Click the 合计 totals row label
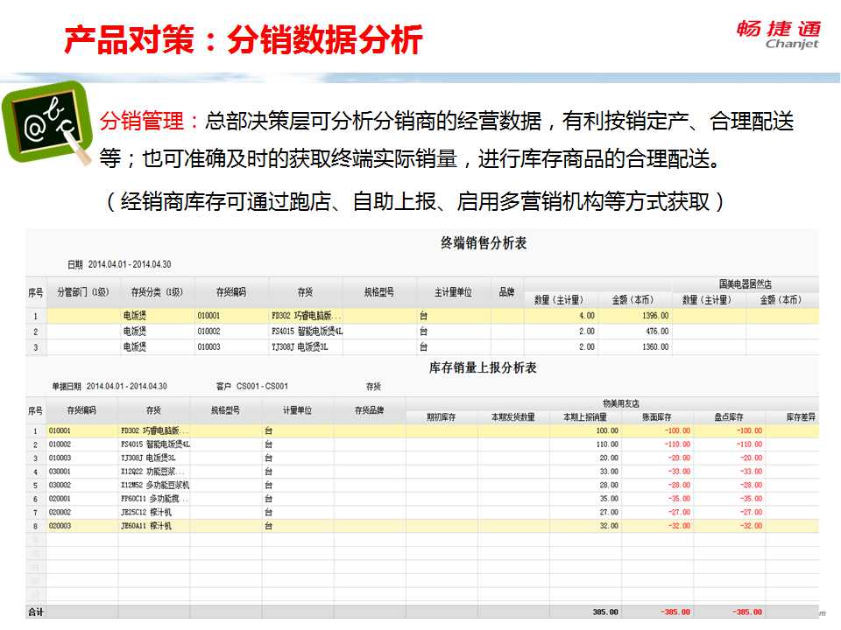Screen dimensions: 841x630 [x=36, y=611]
